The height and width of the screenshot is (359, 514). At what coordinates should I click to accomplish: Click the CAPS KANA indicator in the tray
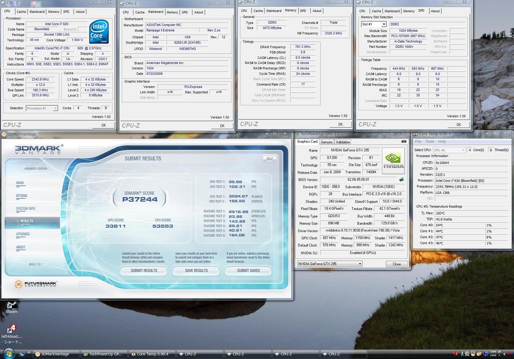(493, 354)
